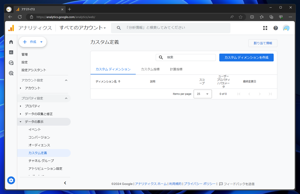The image size is (300, 194).
Task: Open the プライバシー ポリシー footer link
Action: [x=200, y=184]
